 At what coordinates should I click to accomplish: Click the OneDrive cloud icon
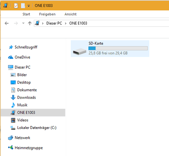[x=11, y=57]
